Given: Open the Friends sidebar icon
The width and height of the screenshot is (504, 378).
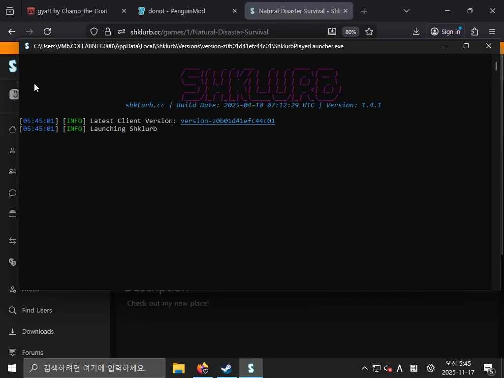Looking at the screenshot, I should [x=12, y=172].
